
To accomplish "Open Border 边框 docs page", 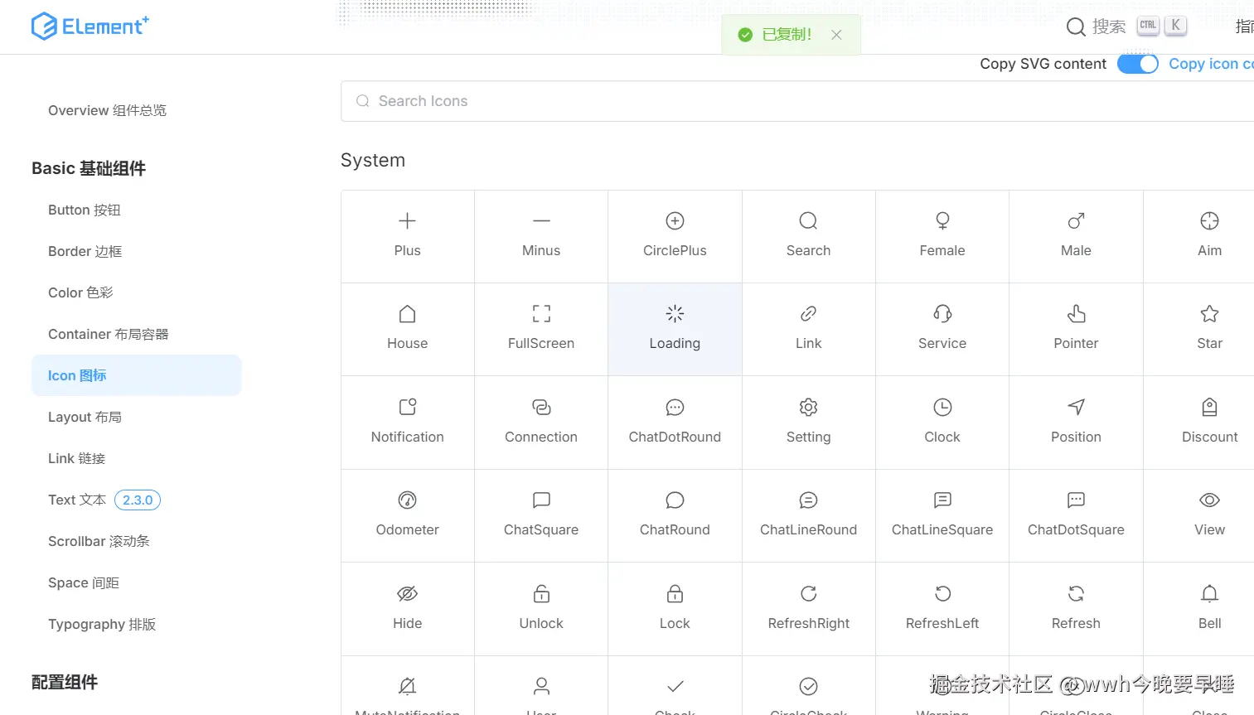I will coord(85,251).
